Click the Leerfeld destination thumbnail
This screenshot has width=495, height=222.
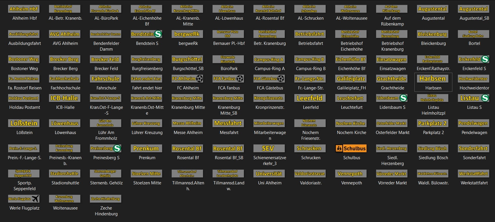(x=310, y=98)
